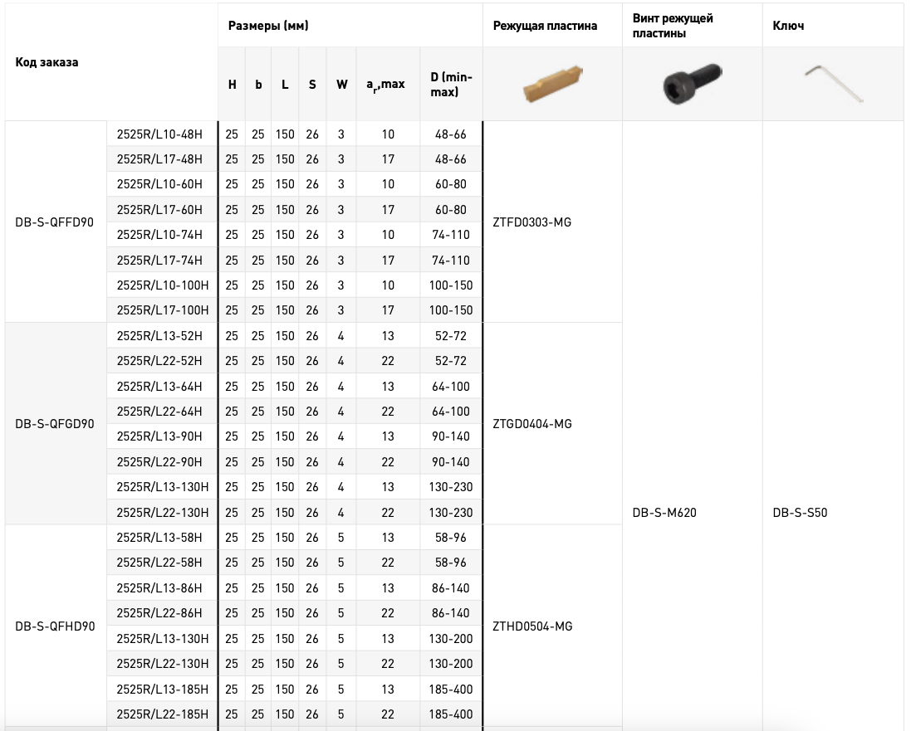Select row 2525R/L17-74H

click(295, 260)
